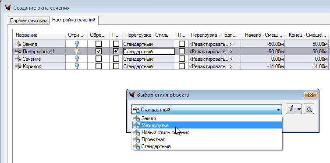The image size is (330, 163).
Task: Collapse the Стандартный style combo box arrow
Action: point(278,110)
